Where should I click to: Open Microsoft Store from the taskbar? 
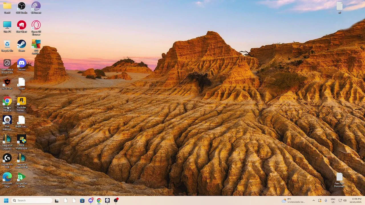click(x=82, y=200)
